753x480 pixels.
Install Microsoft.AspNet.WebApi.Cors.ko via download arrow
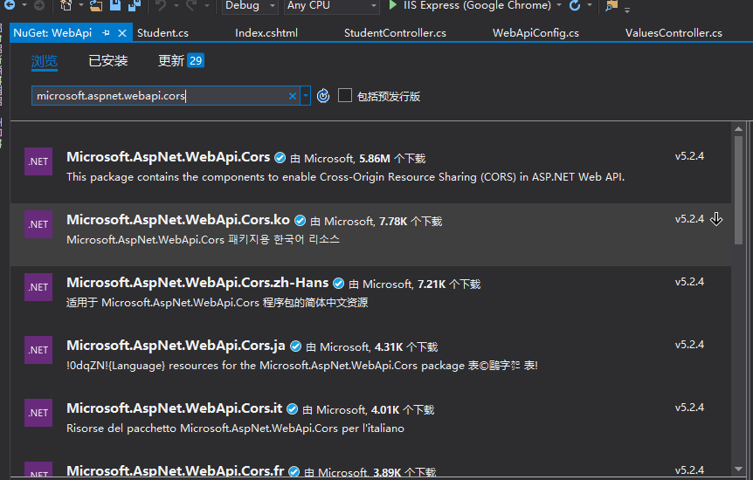(x=716, y=219)
